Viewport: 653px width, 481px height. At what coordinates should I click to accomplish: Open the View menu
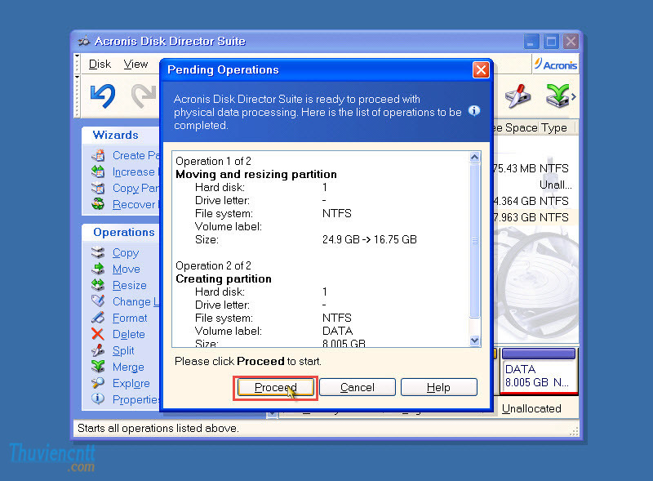point(135,65)
